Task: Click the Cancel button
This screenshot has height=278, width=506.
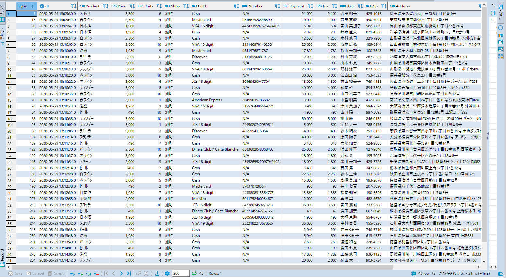Action: coord(35,273)
